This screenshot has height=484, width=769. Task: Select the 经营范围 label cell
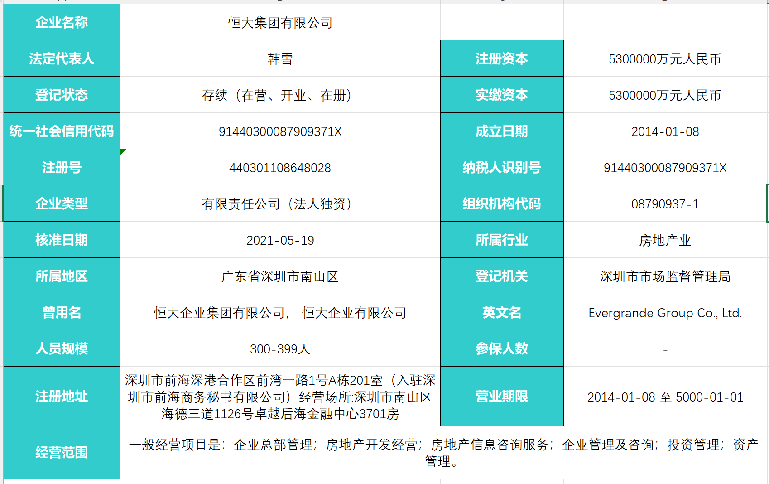pos(62,452)
